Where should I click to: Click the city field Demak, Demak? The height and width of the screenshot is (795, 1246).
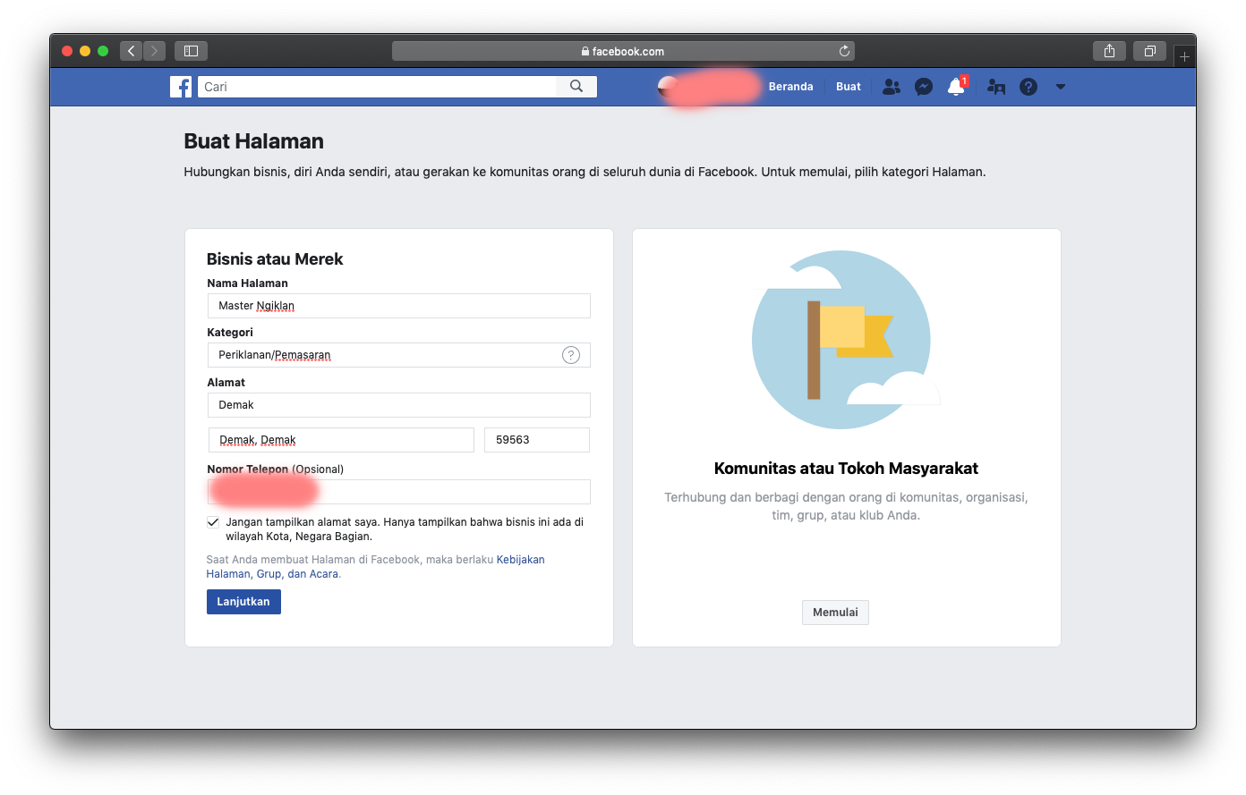[x=341, y=440]
